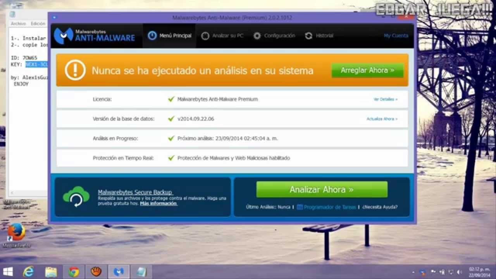Click checkmark for Protección en Tiempo Real
The height and width of the screenshot is (279, 496).
tap(171, 158)
